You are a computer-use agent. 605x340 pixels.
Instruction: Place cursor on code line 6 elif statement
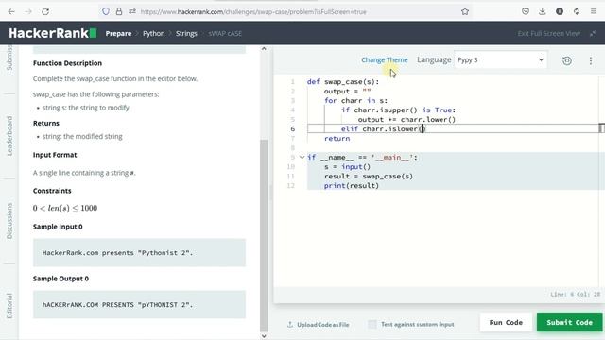click(x=383, y=128)
